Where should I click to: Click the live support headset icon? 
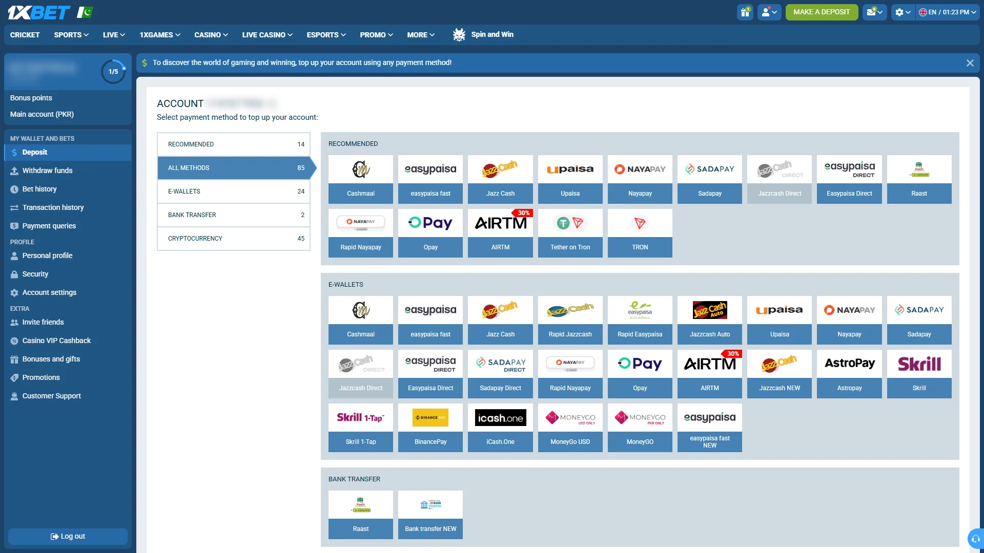[x=975, y=539]
